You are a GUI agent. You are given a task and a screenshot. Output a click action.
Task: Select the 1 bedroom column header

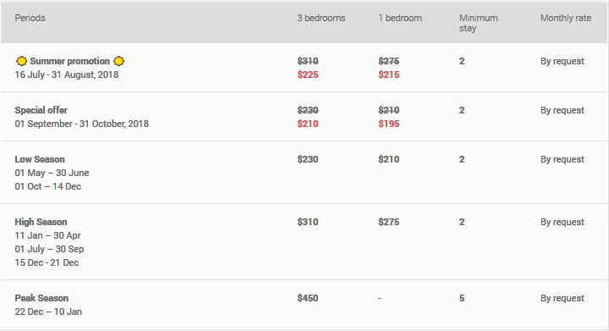pos(400,18)
